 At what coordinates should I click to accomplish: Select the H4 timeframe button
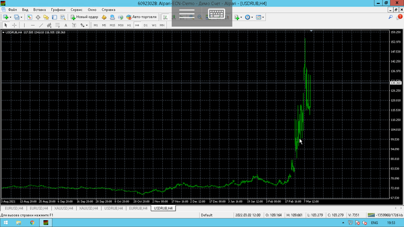pyautogui.click(x=137, y=25)
